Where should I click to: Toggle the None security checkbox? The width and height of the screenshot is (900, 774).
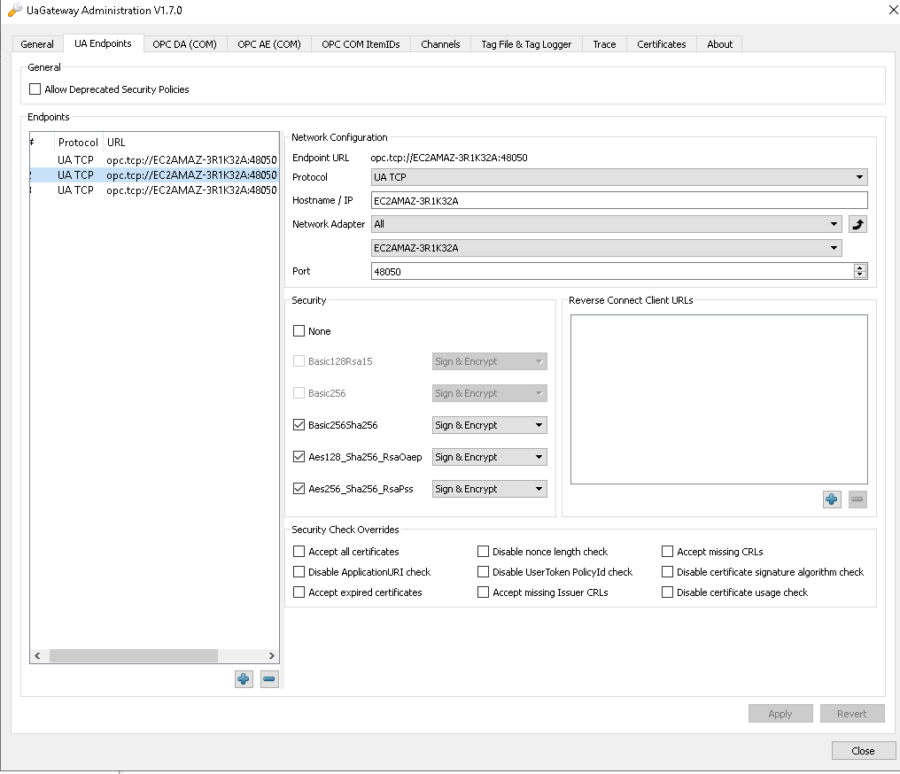(299, 331)
